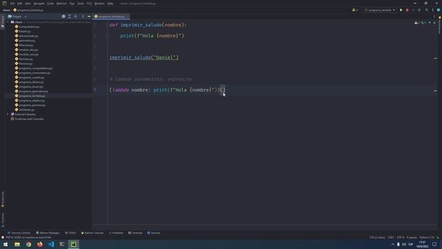Open the run configuration dropdown

[380, 10]
